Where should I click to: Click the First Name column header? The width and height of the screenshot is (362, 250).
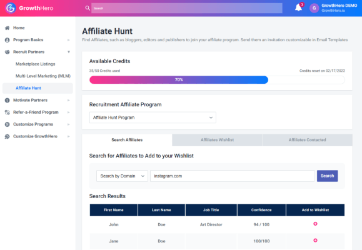[114, 210]
